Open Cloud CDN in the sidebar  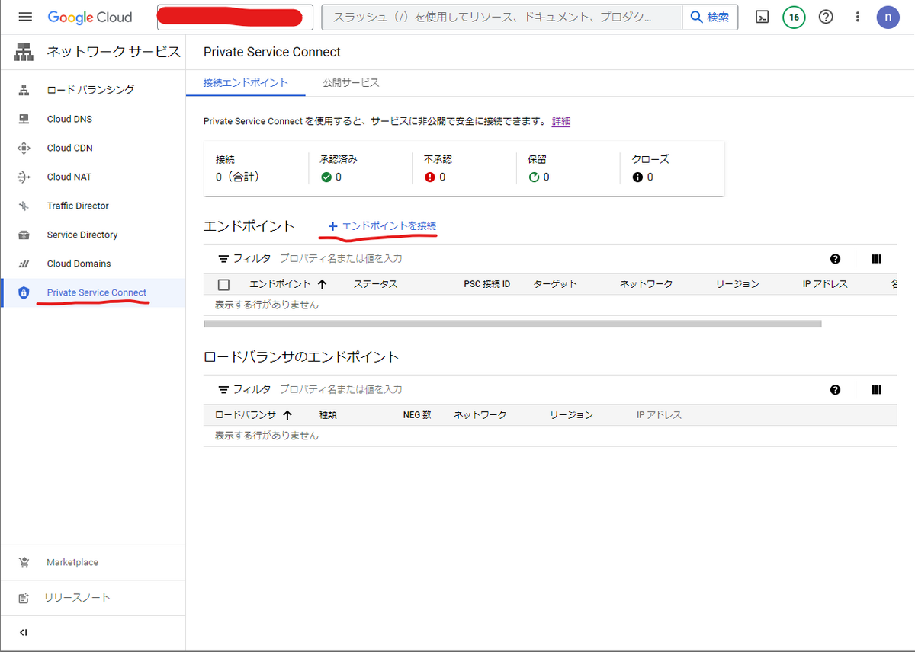[69, 148]
